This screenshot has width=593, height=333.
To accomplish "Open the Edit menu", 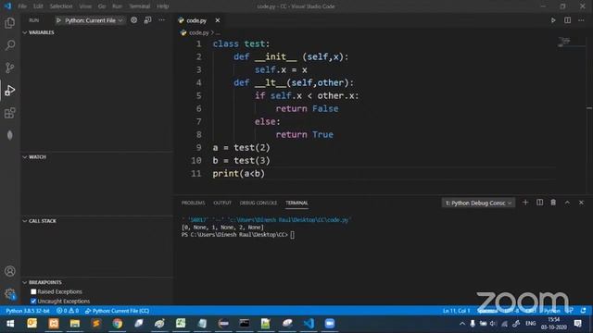I will (x=38, y=6).
